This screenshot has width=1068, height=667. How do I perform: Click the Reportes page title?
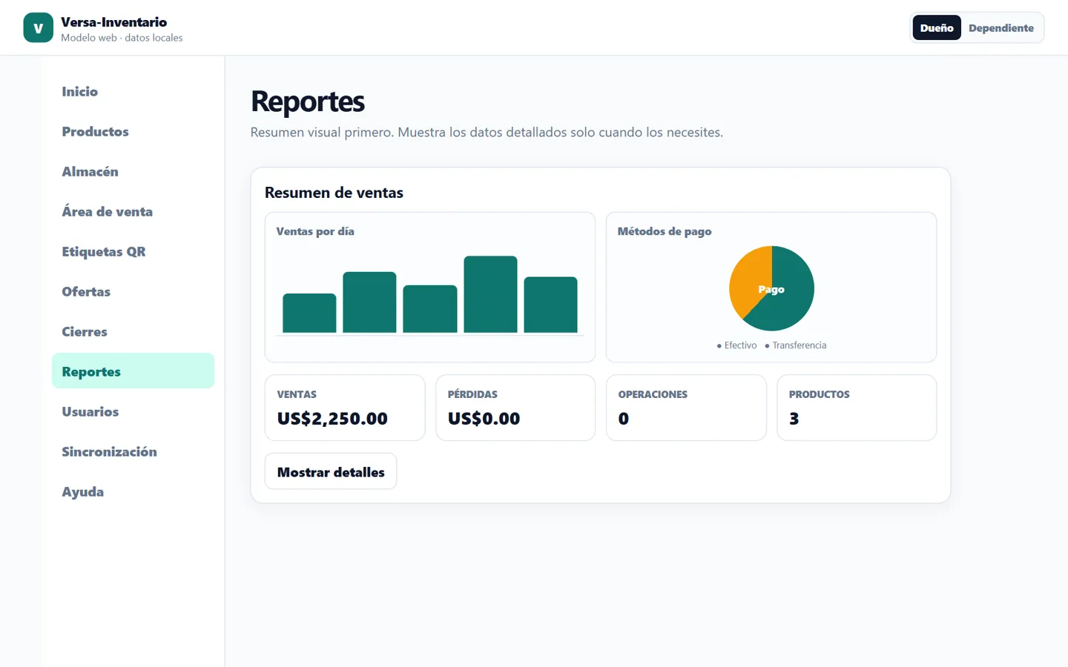point(308,102)
